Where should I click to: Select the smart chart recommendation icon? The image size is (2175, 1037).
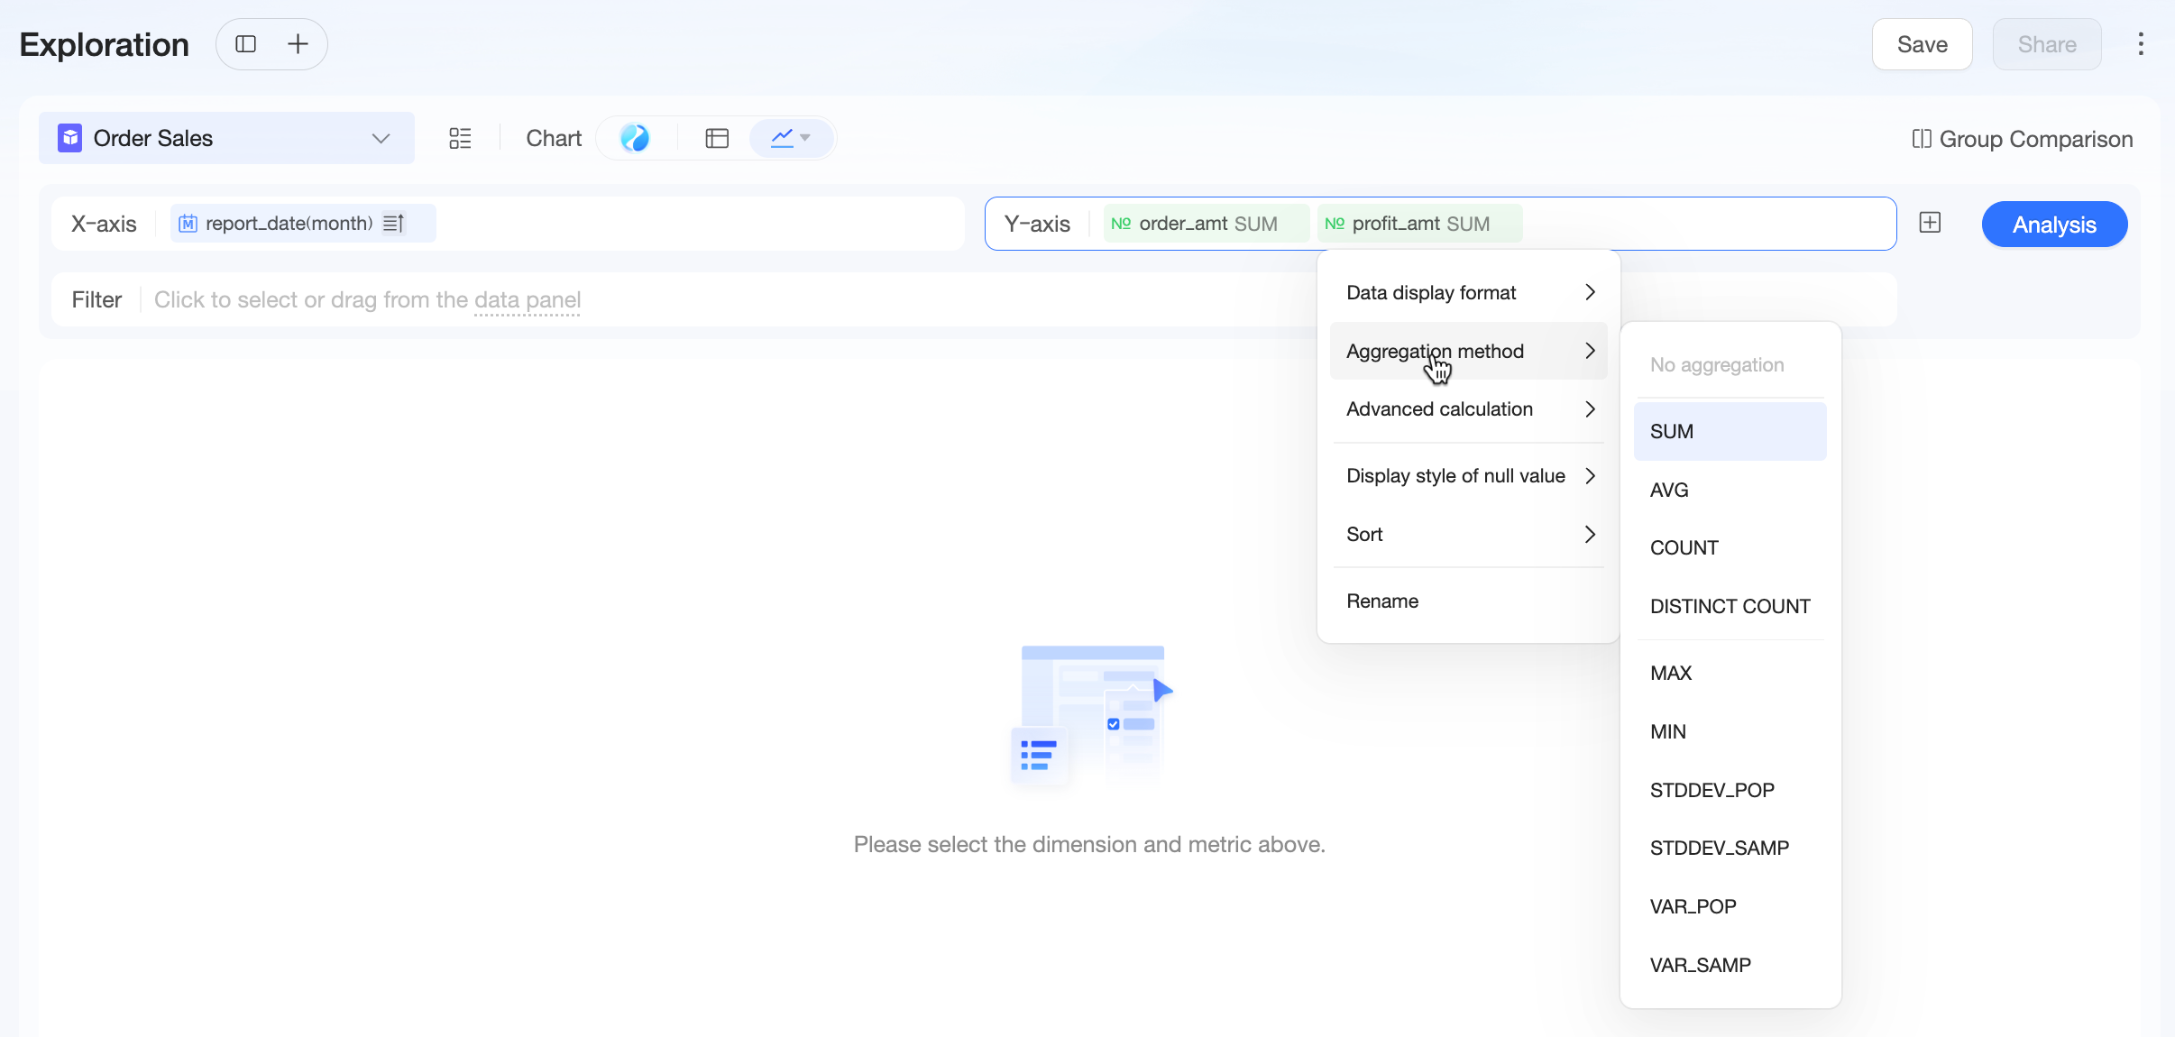tap(635, 138)
